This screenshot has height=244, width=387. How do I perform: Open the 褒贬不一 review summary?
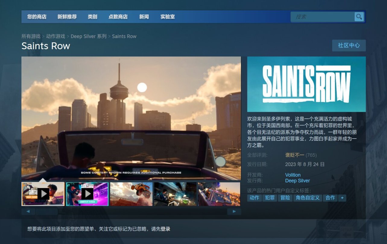click(x=295, y=155)
